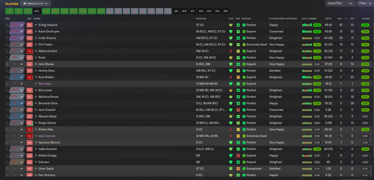
Task: Toggle the selection check for Yan Couto
Action: pos(7,84)
